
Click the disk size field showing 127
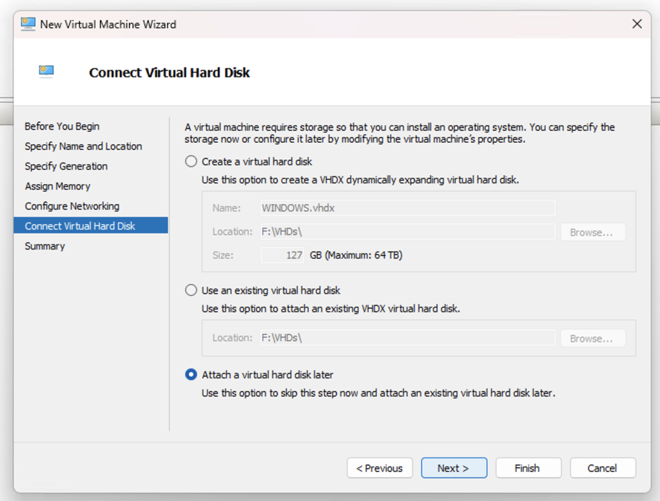283,255
